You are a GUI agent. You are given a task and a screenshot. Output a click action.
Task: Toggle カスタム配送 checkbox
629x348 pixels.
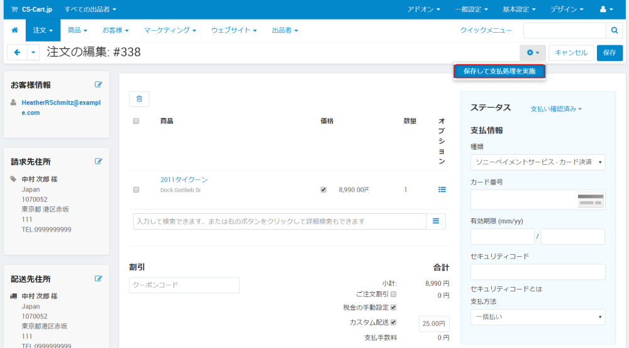394,322
